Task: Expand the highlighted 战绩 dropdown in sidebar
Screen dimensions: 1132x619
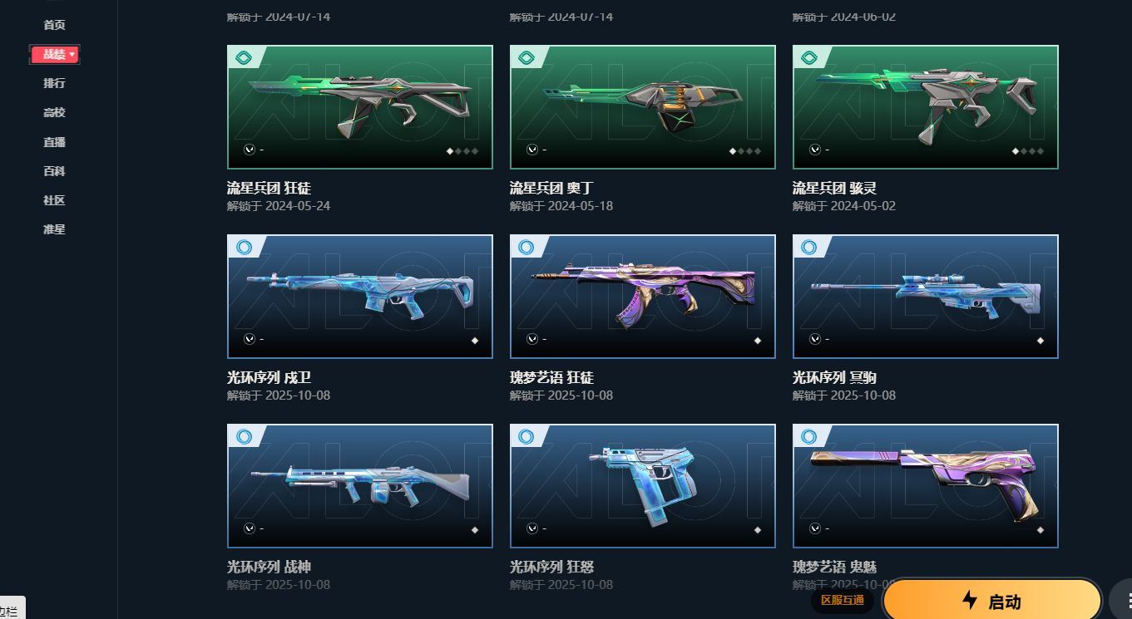Action: coord(55,54)
